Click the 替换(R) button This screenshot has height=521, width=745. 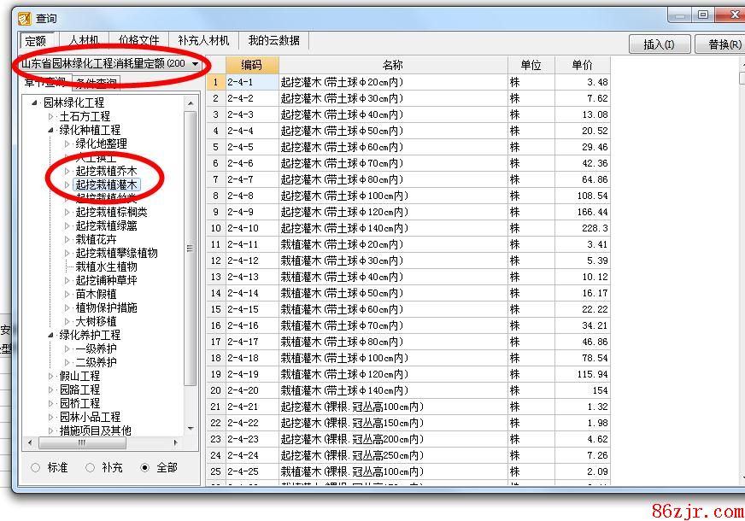(723, 44)
